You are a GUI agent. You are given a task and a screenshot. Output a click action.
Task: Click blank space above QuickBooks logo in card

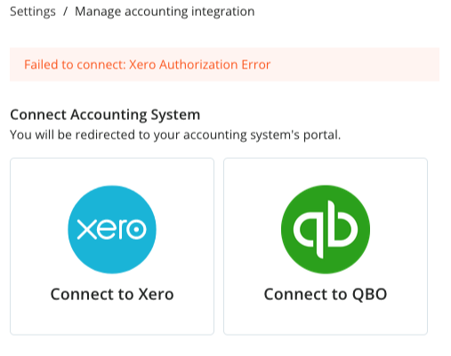(326, 171)
